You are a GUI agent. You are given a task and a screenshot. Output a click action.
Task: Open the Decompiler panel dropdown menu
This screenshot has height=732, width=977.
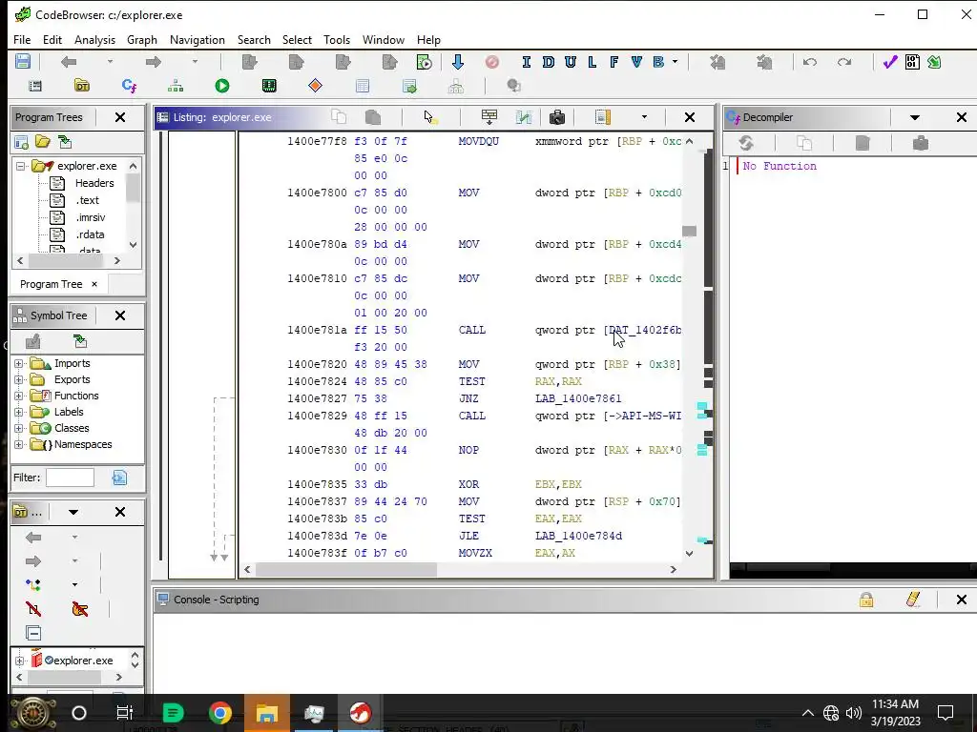click(x=915, y=117)
